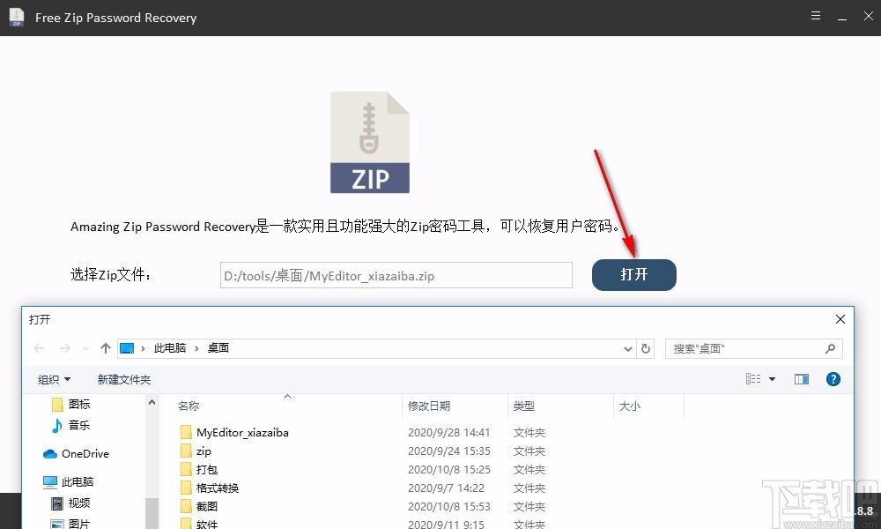
Task: Sort by 大小 column header
Action: tap(629, 406)
